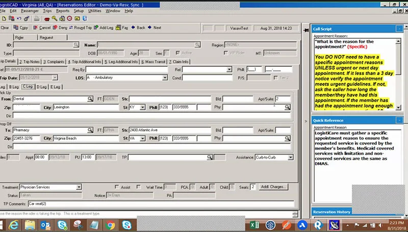Click the pin icon beside Call Script

pyautogui.click(x=307, y=30)
